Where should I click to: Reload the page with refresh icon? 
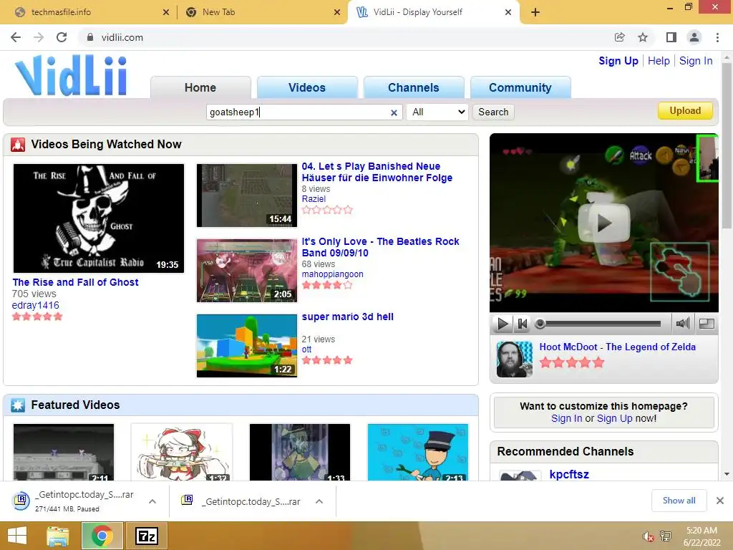click(62, 37)
